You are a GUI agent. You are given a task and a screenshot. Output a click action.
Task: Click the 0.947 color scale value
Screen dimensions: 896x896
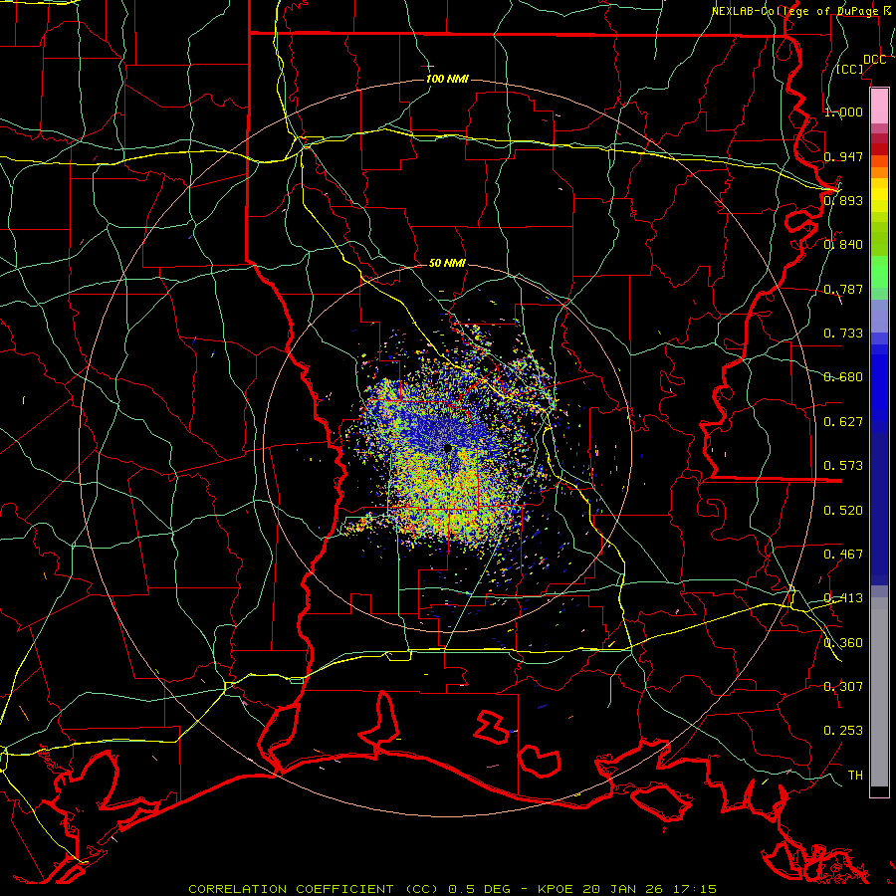pos(843,156)
